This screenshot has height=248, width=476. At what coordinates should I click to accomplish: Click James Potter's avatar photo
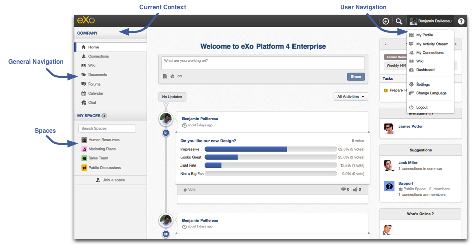pos(389,129)
